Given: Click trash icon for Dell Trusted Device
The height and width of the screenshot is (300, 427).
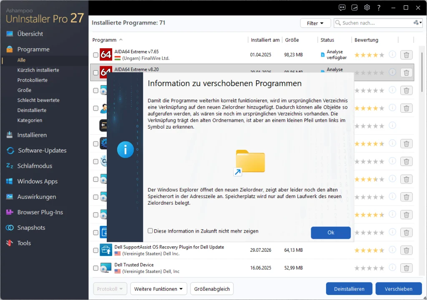Looking at the screenshot, I should coord(406,268).
